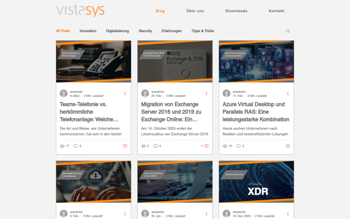Click excerpt 'Heute suchen Unternehmen nach'

pos(250,128)
